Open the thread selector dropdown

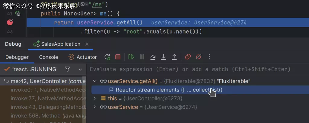80,69
